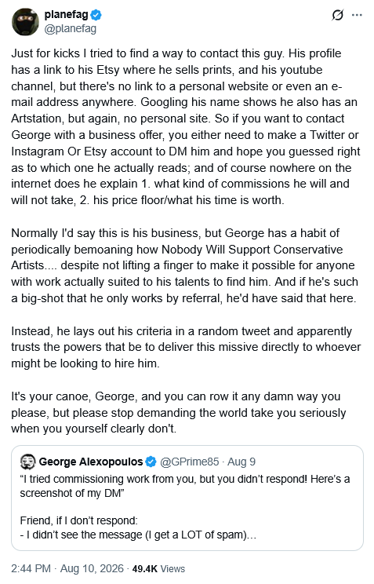374x584 pixels.
Task: Open the quoted tweet by George Alexopoulos
Action: 187,498
